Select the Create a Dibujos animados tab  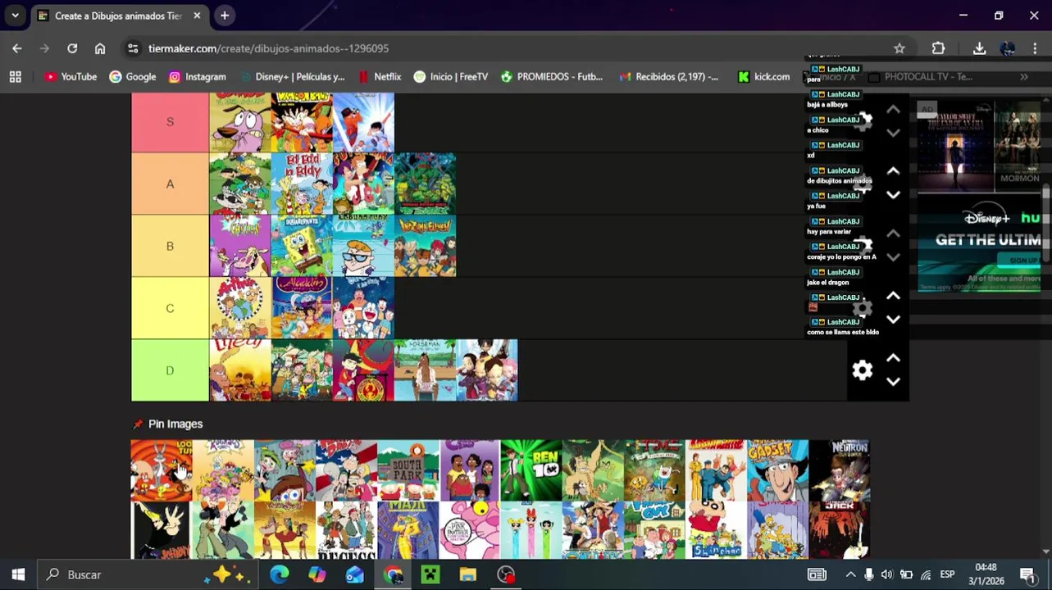117,16
